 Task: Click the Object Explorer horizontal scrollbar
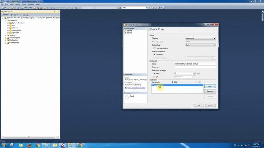29,137
